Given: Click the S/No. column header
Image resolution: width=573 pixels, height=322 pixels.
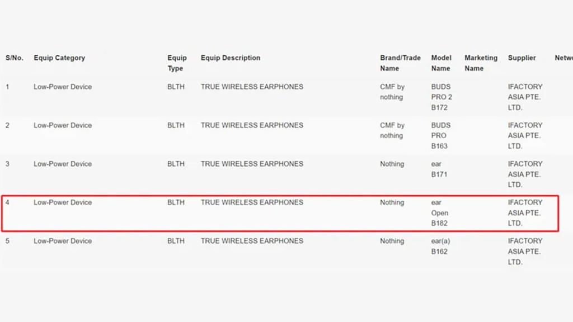Looking at the screenshot, I should (15, 58).
